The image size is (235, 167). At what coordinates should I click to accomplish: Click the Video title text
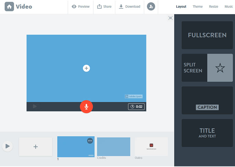coord(24,7)
